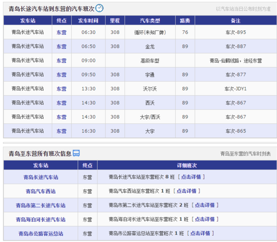
Task: Click the 宇通 bus type cell
Action: coord(150,75)
